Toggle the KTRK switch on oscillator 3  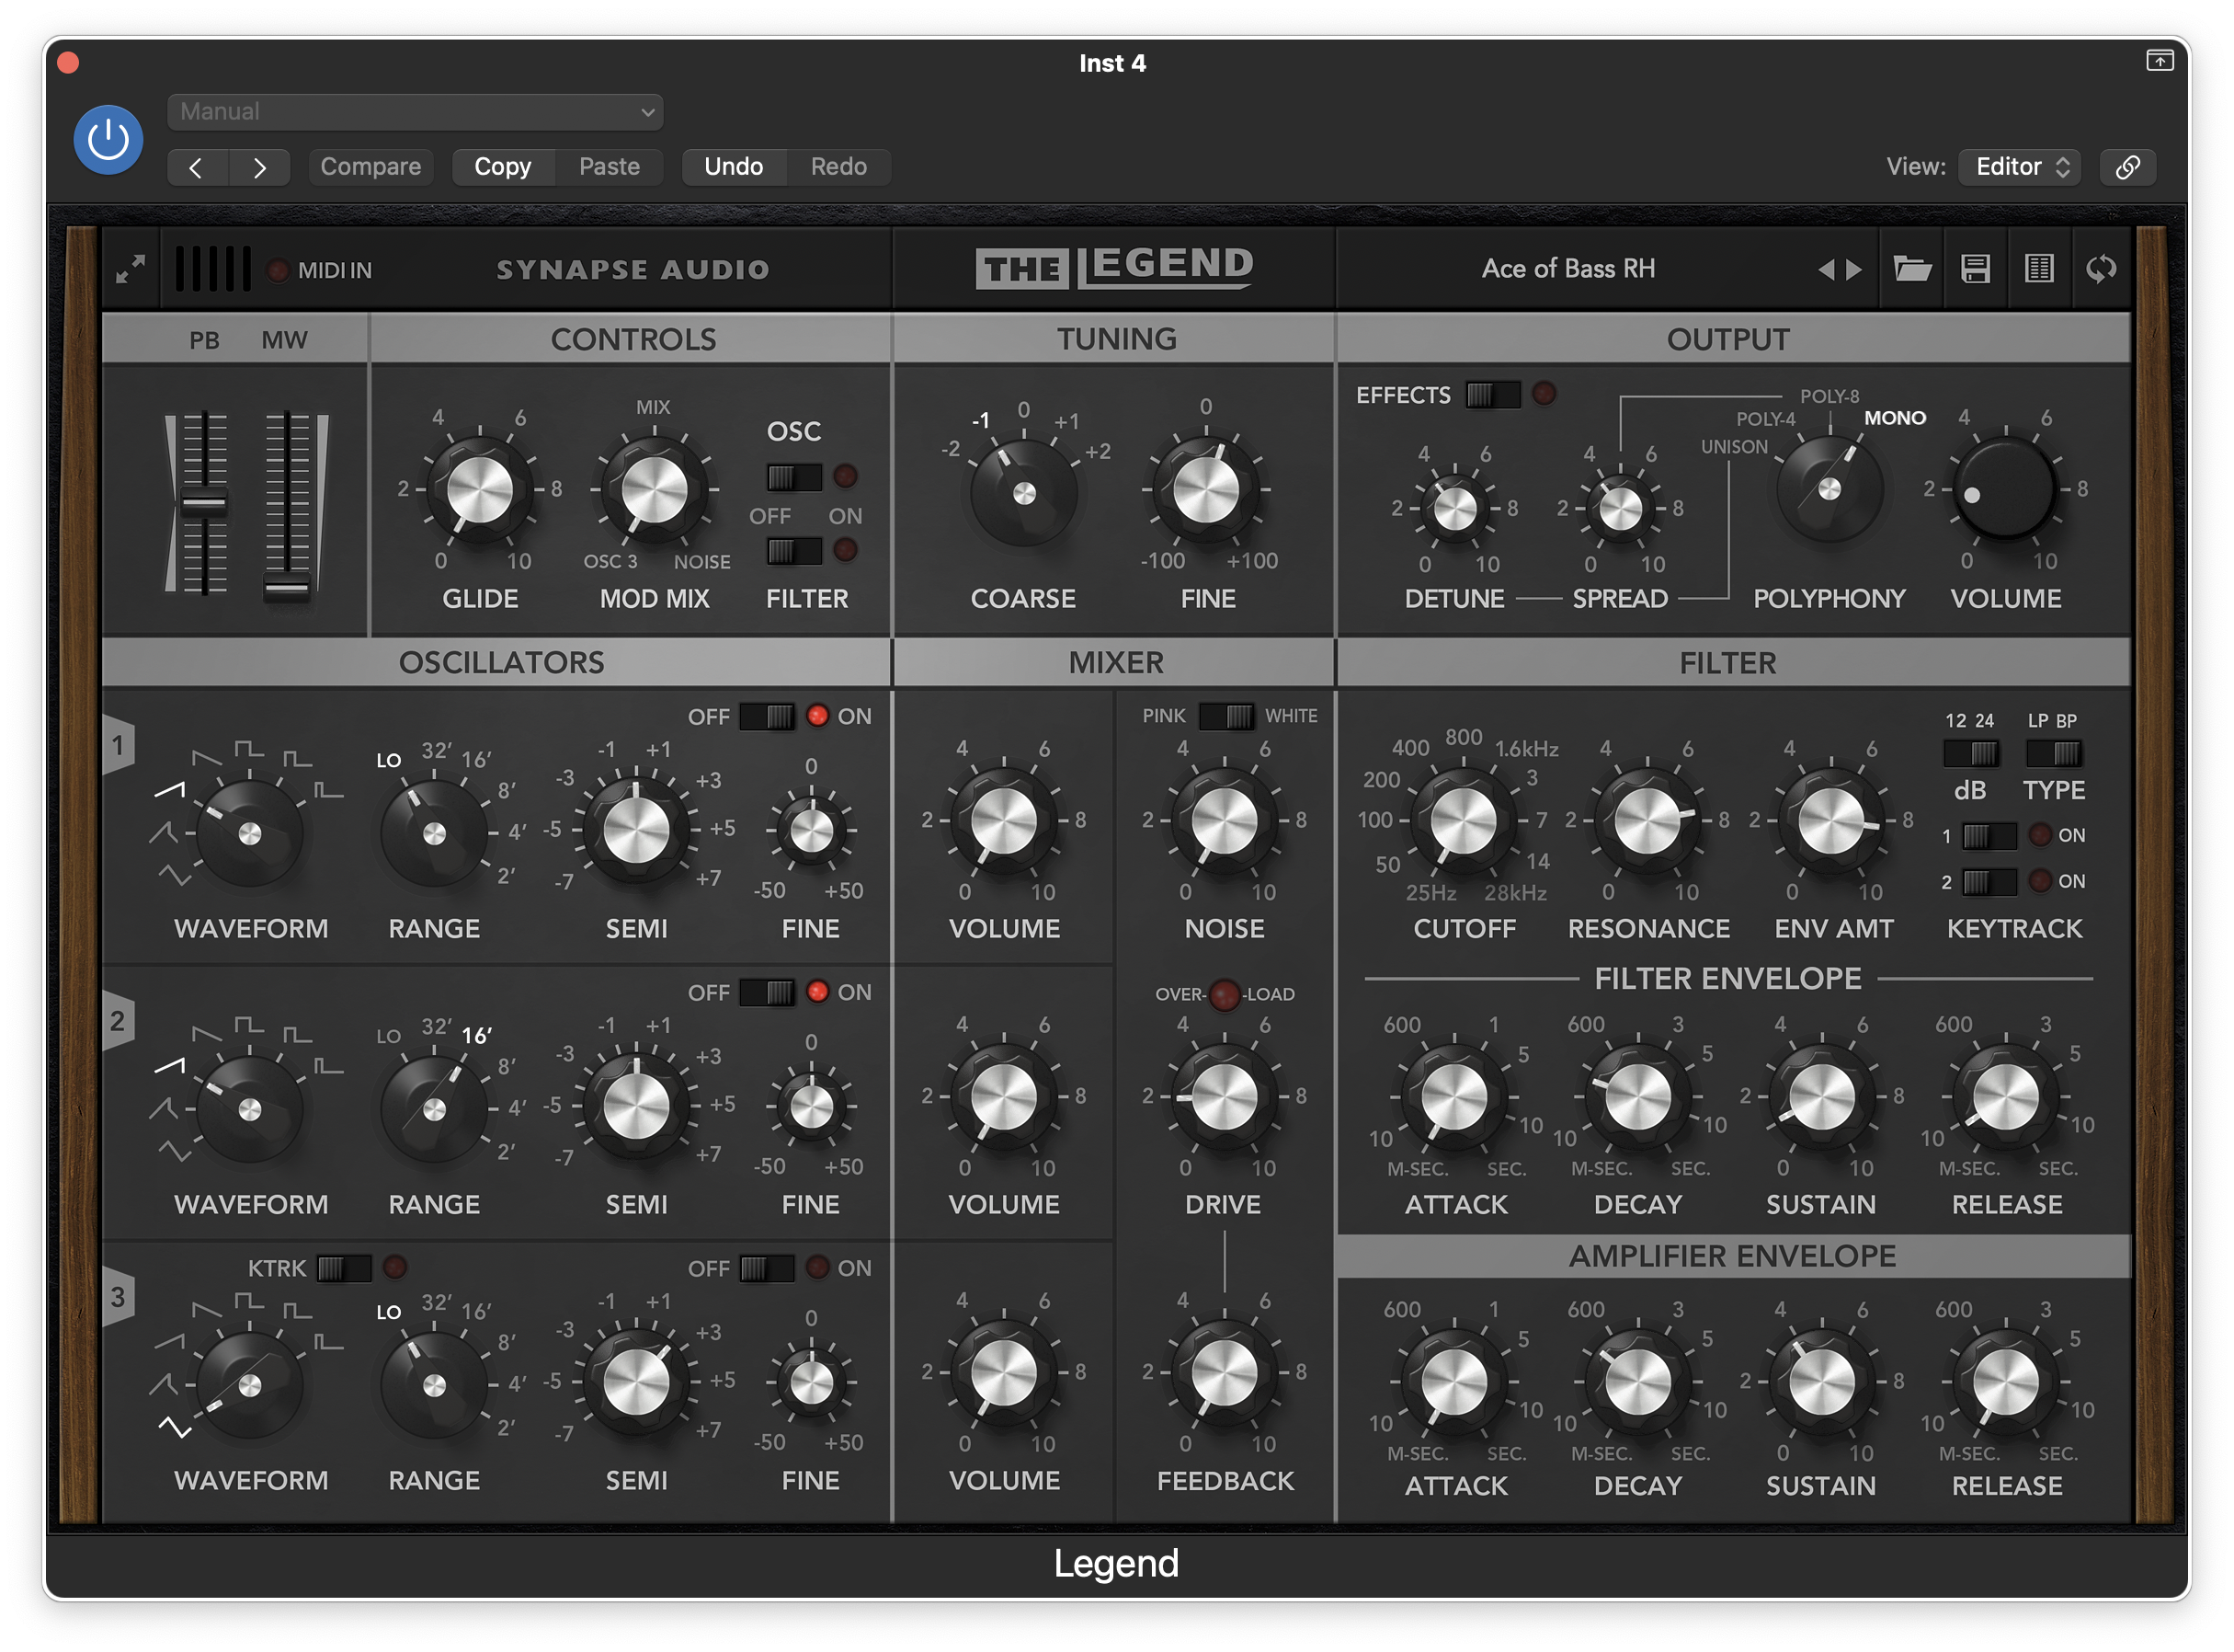344,1268
